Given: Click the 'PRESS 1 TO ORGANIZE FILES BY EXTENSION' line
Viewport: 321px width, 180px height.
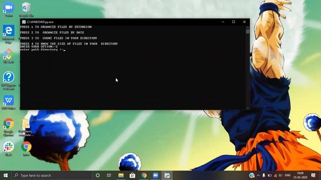Looking at the screenshot, I should click(x=56, y=27).
